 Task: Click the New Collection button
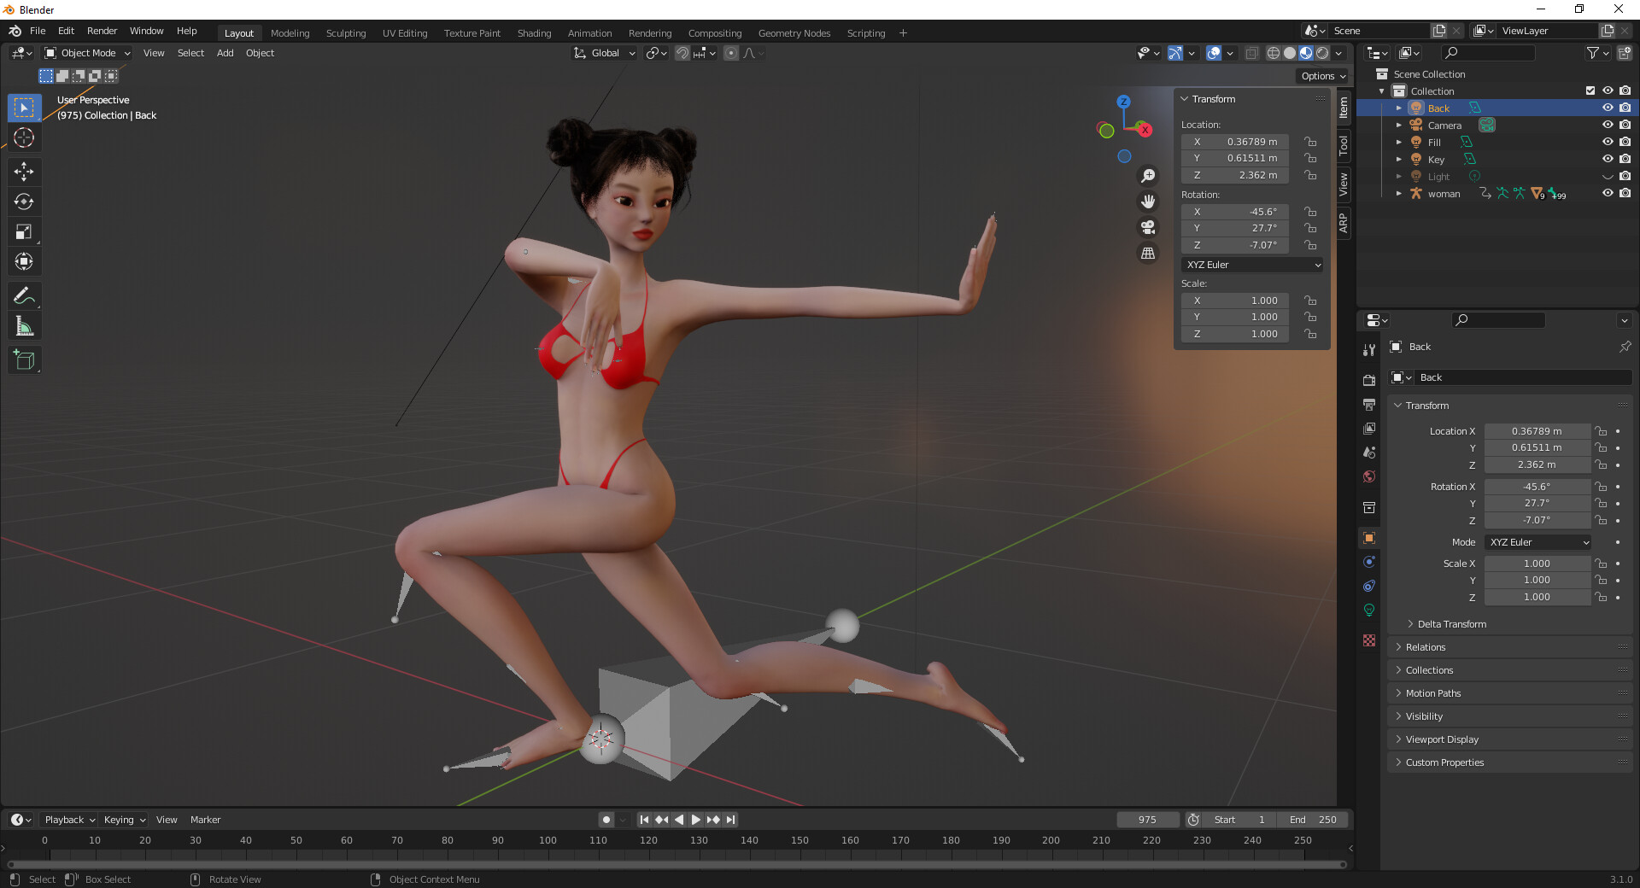click(1624, 52)
